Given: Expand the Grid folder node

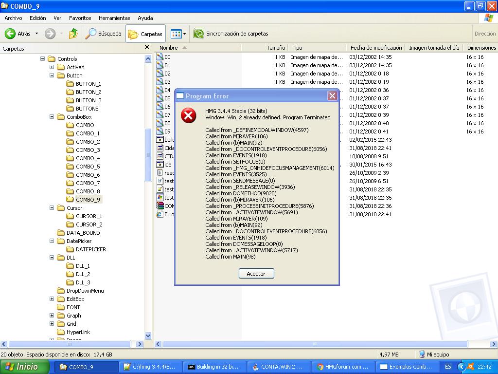Looking at the screenshot, I should 52,323.
